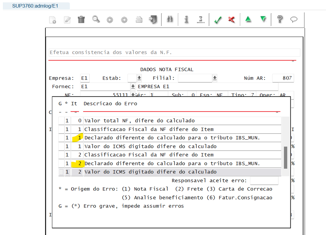Click the Responsavel aceite erro input field
Viewport: 326px width, 235px height.
(264, 180)
